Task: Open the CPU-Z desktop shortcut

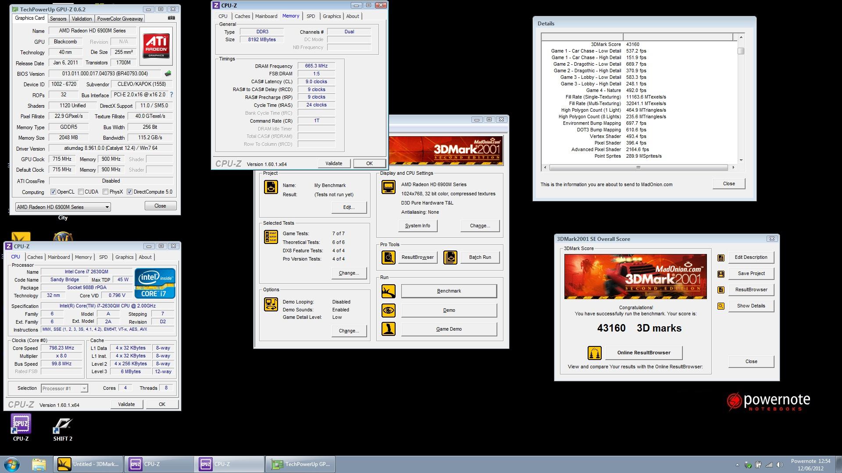Action: 21,427
